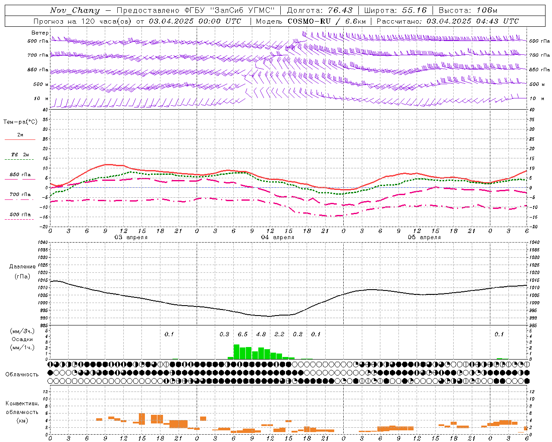This screenshot has height=442, width=552.
Task: Click the '2.2' precipitation total value
Action: coord(279,334)
